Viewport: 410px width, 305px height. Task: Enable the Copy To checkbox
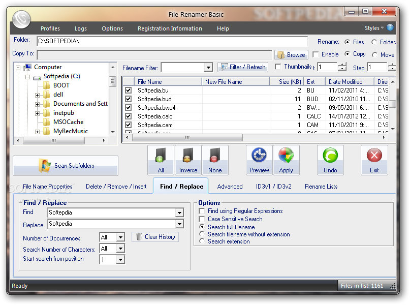tap(316, 54)
